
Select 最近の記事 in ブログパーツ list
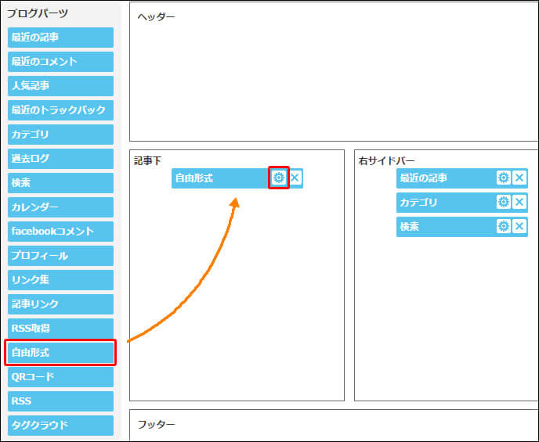coord(60,38)
